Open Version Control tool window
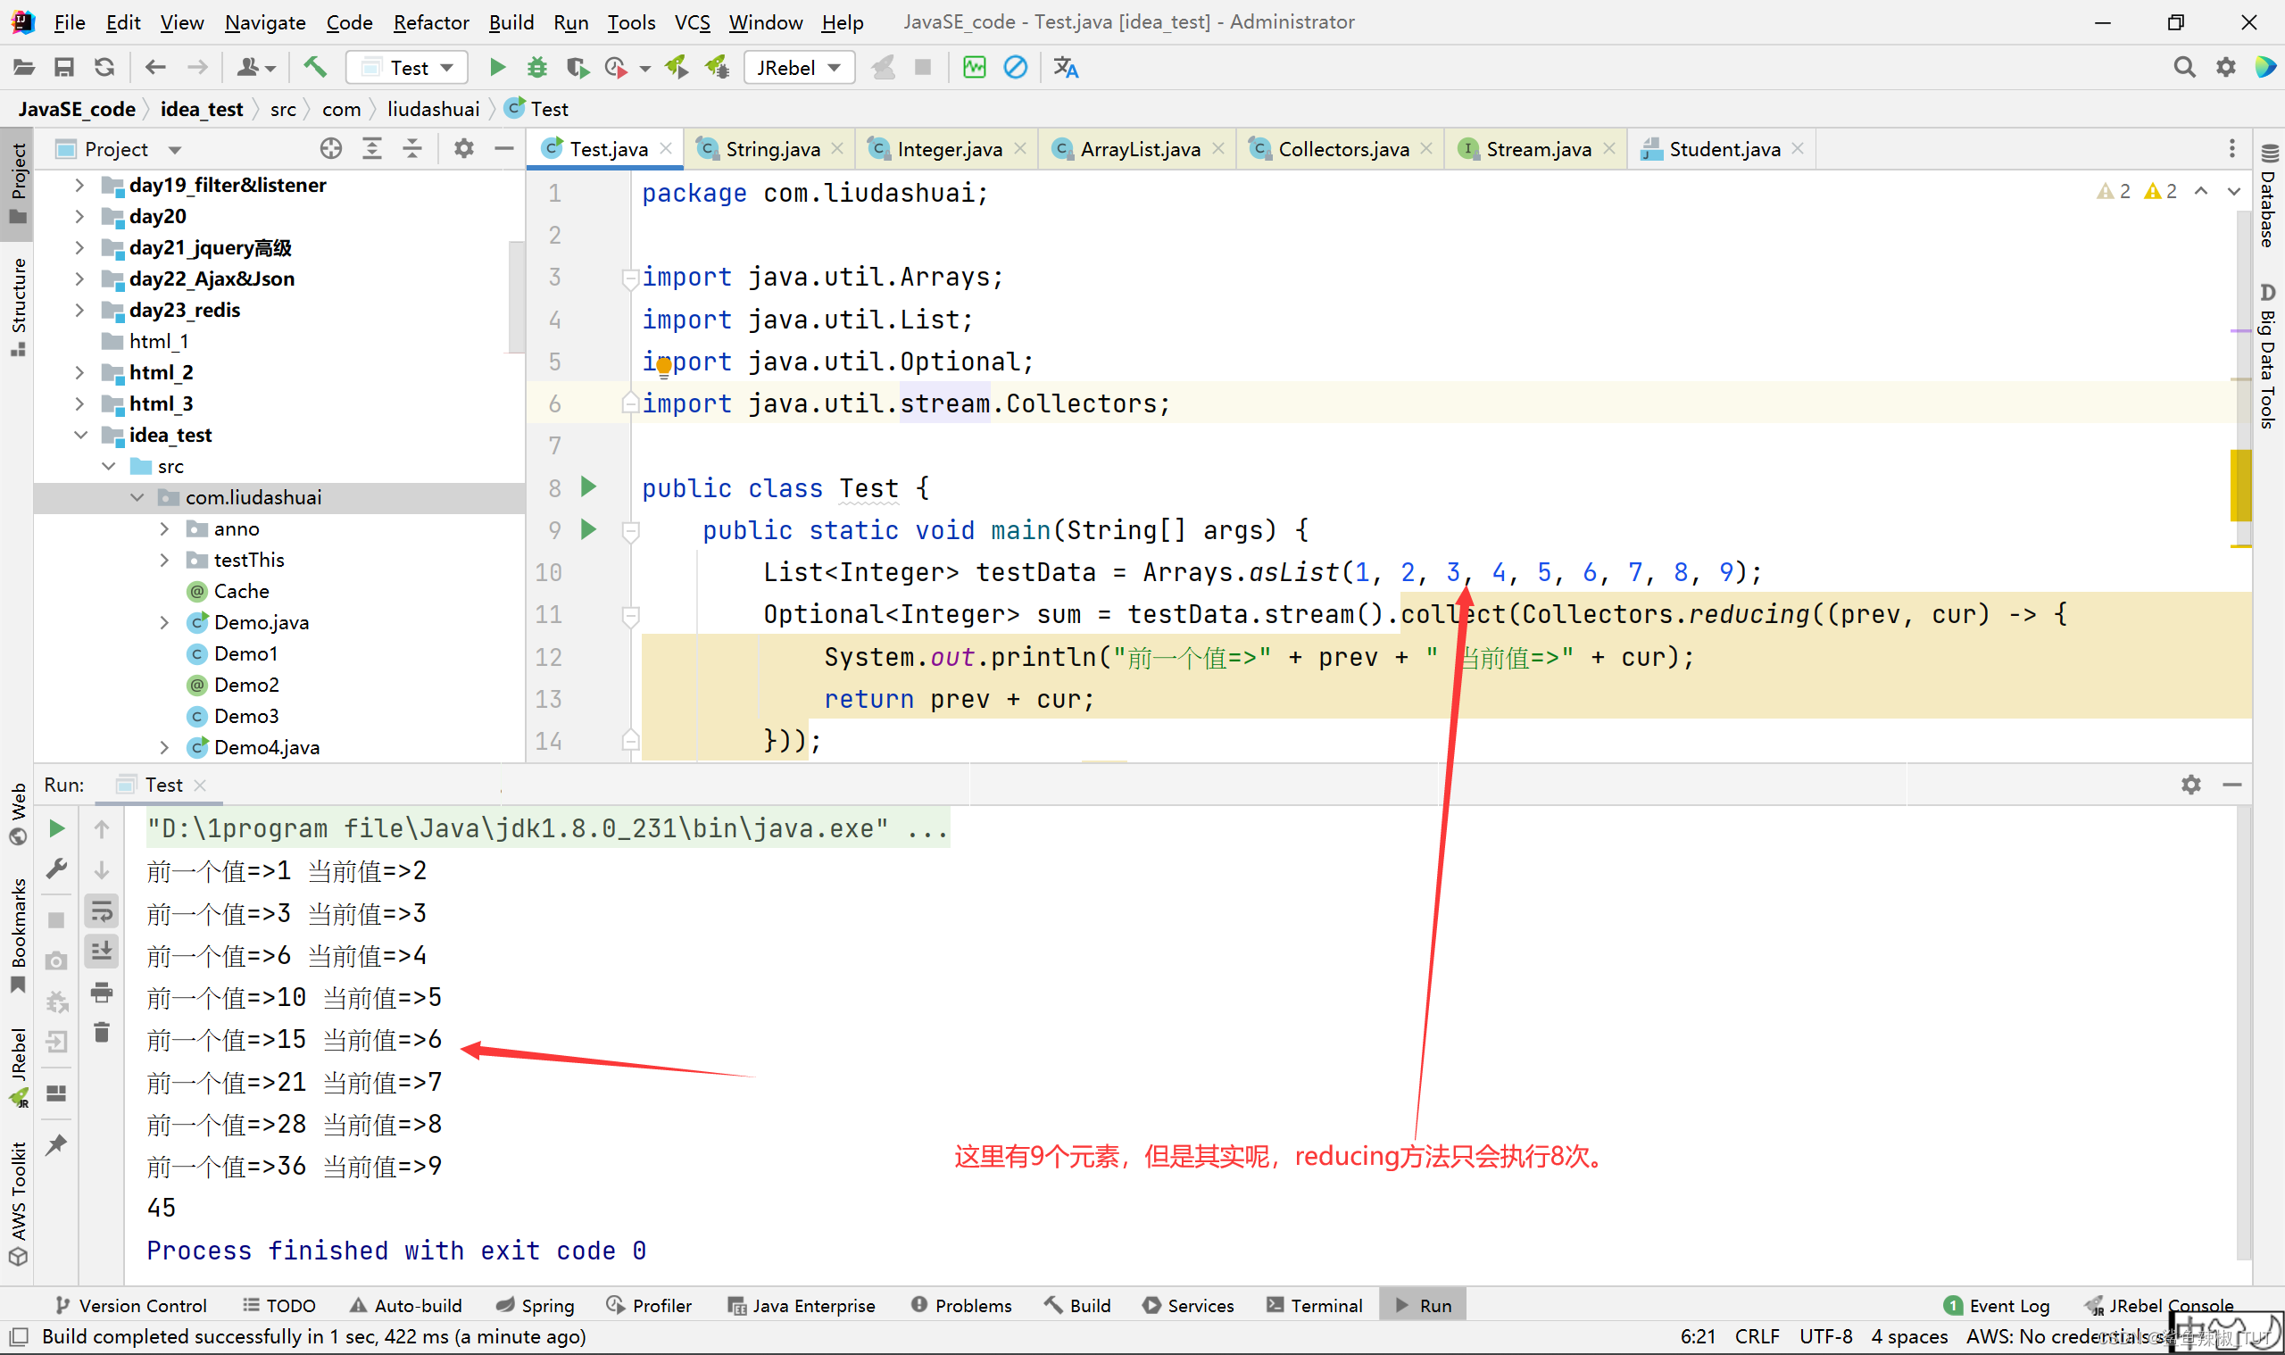 pyautogui.click(x=130, y=1306)
